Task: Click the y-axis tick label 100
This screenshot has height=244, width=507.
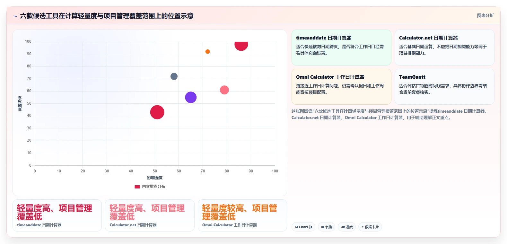Action: pyautogui.click(x=28, y=41)
